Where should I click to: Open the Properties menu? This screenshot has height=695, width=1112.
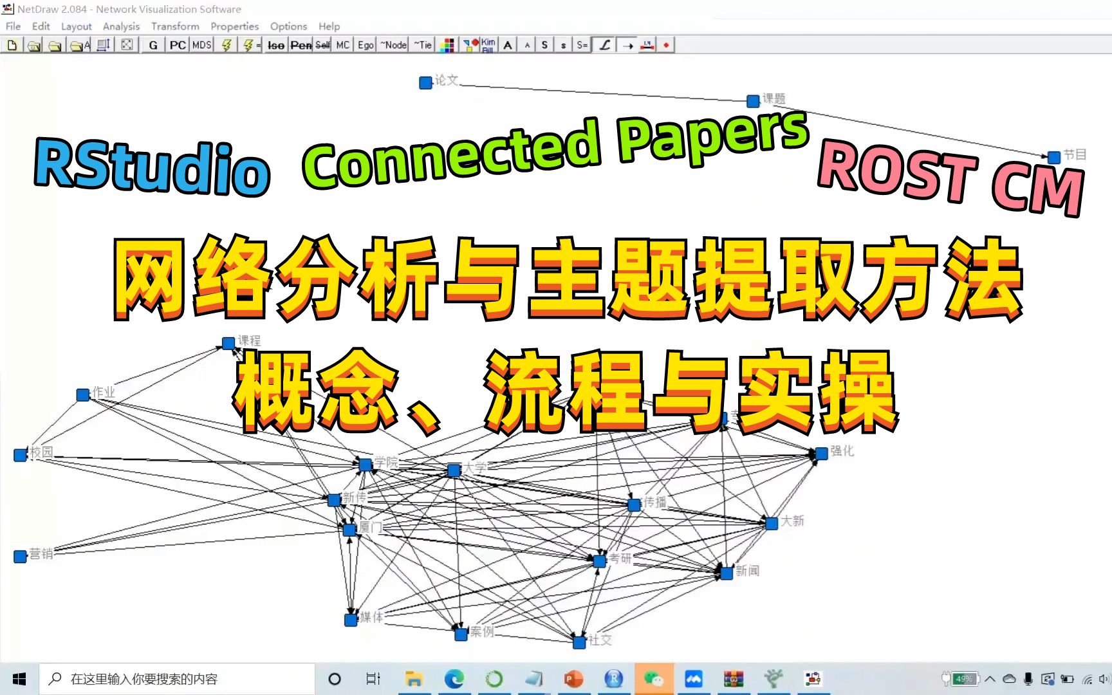[x=235, y=26]
